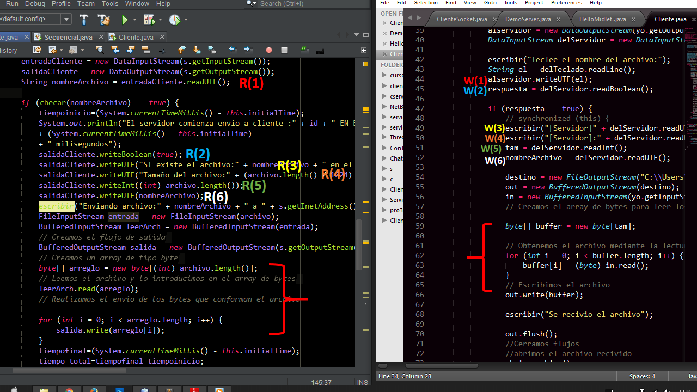The height and width of the screenshot is (392, 697).
Task: Jump to next bookmark with the down-arrow icon
Action: point(197,50)
